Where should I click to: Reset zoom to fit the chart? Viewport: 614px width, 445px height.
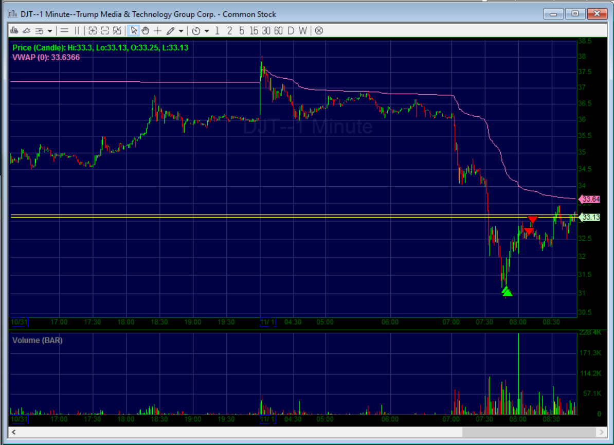117,30
